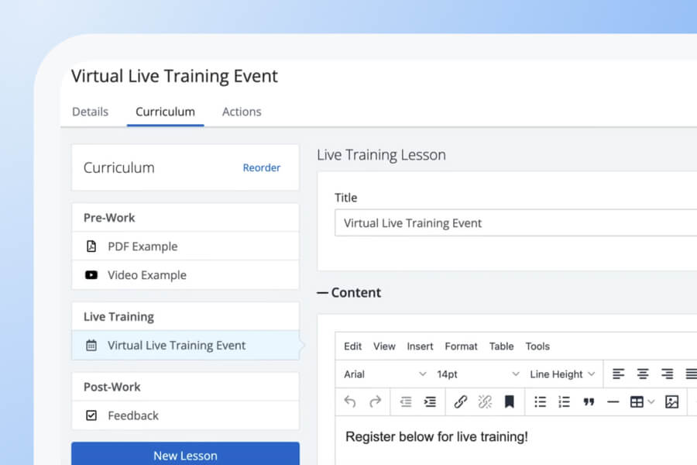Create a bulleted list
The height and width of the screenshot is (465, 697).
tap(540, 401)
